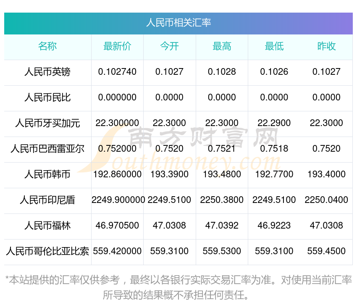The width and height of the screenshot is (357, 308).
Task: Select the 最低 column header
Action: click(x=274, y=46)
